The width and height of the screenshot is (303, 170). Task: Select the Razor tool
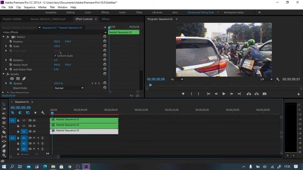pos(4,132)
